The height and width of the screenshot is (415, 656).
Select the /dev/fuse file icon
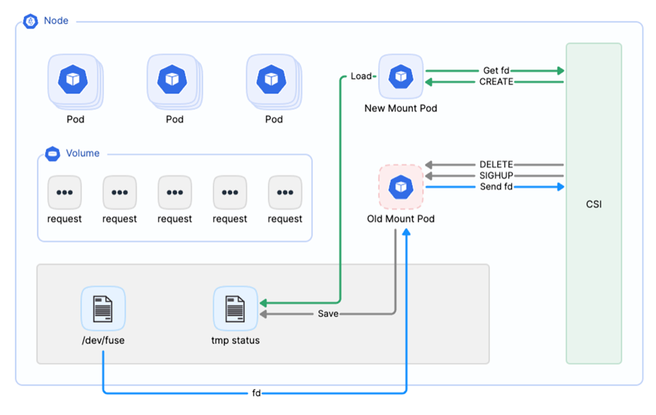[x=103, y=308]
